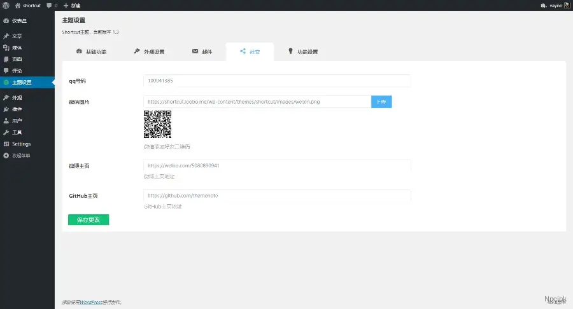Open the vayne user account menu
The height and width of the screenshot is (309, 573).
[555, 6]
